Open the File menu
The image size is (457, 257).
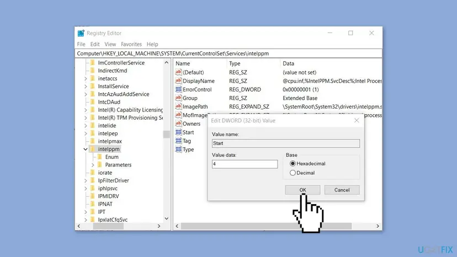tap(81, 44)
